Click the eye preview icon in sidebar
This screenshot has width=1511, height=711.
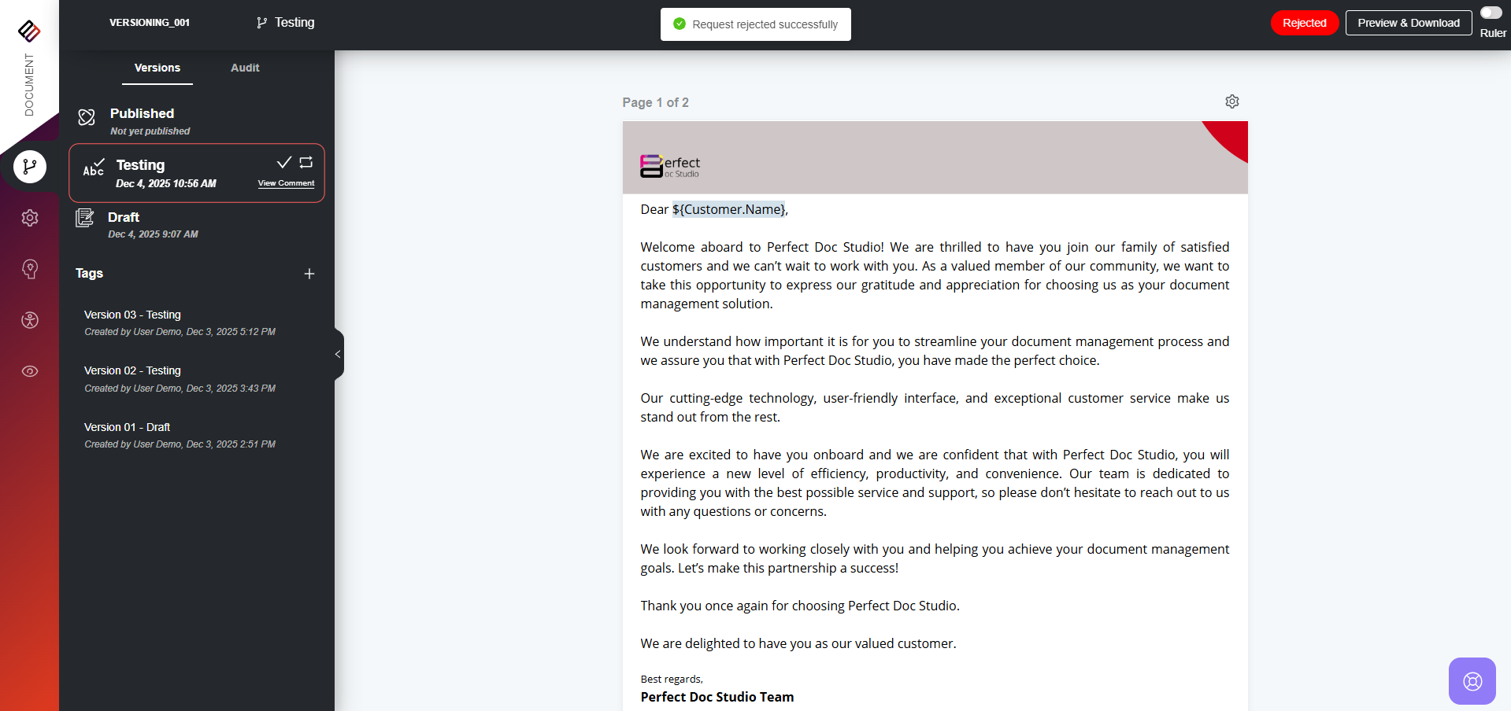pyautogui.click(x=30, y=371)
